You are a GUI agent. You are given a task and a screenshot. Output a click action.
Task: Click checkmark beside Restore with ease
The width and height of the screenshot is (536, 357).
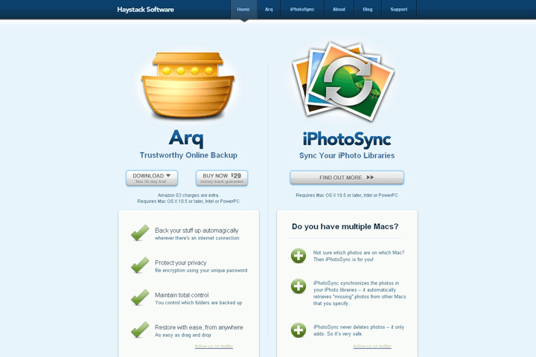click(x=140, y=329)
